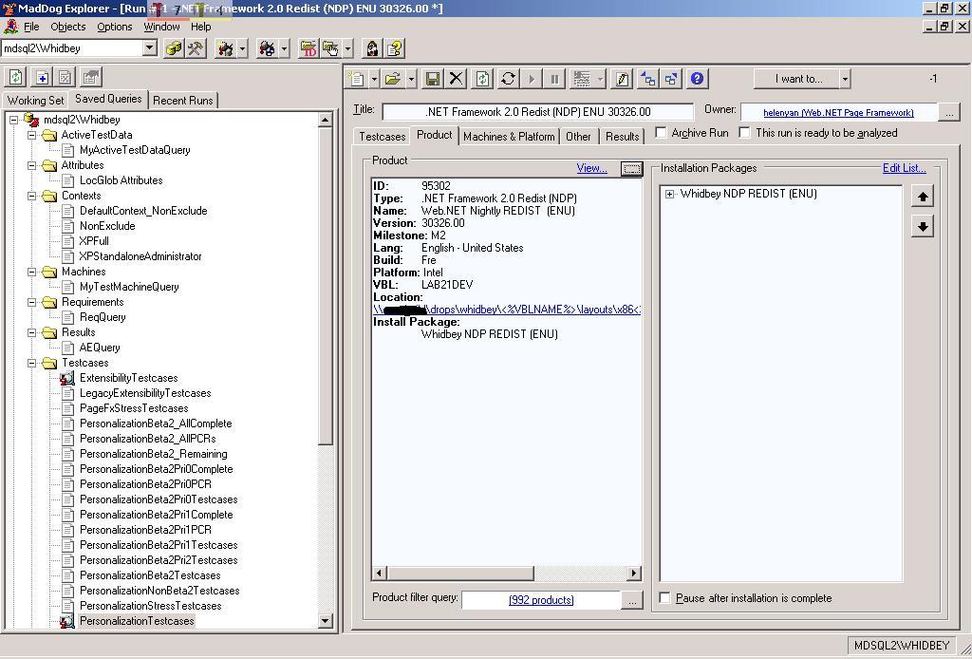Viewport: 972px width, 659px height.
Task: Collapse the mdsql2\Whidbey root node
Action: coord(13,120)
